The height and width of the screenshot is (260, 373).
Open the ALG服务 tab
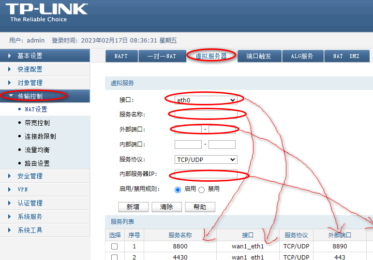[302, 56]
